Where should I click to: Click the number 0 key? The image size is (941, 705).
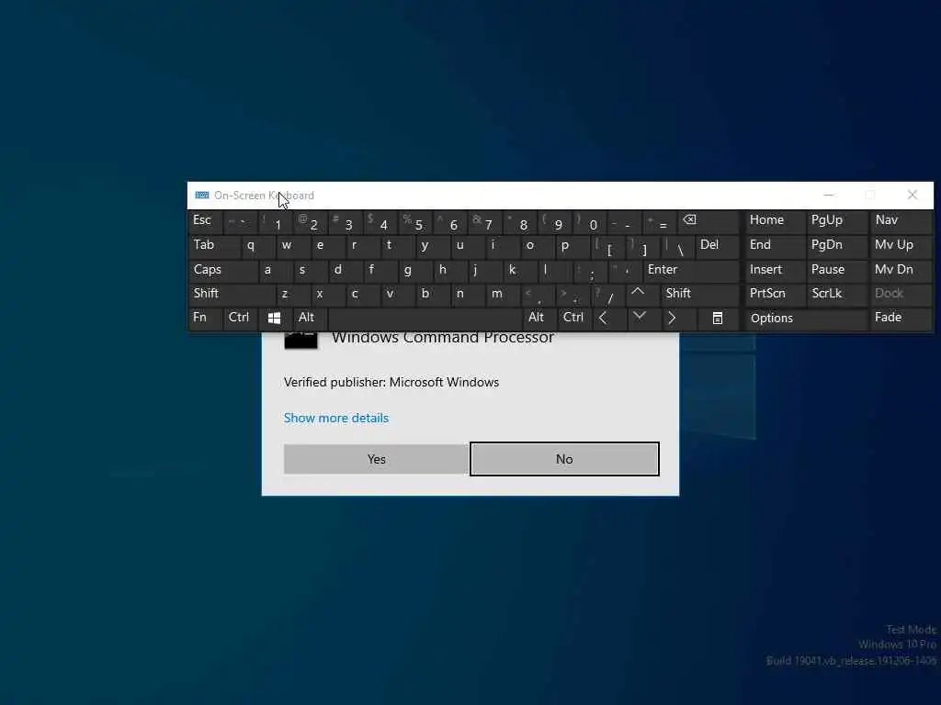(x=589, y=222)
